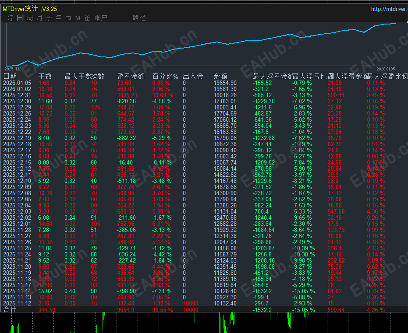This screenshot has width=408, height=333.
Task: Open the 季 quarterly statistics icon
Action: [x=49, y=18]
